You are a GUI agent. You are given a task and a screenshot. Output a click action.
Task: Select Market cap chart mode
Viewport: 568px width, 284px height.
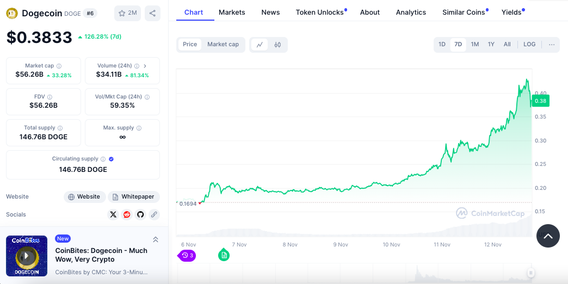(223, 45)
